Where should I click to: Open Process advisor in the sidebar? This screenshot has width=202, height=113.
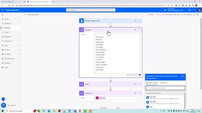coord(9,59)
